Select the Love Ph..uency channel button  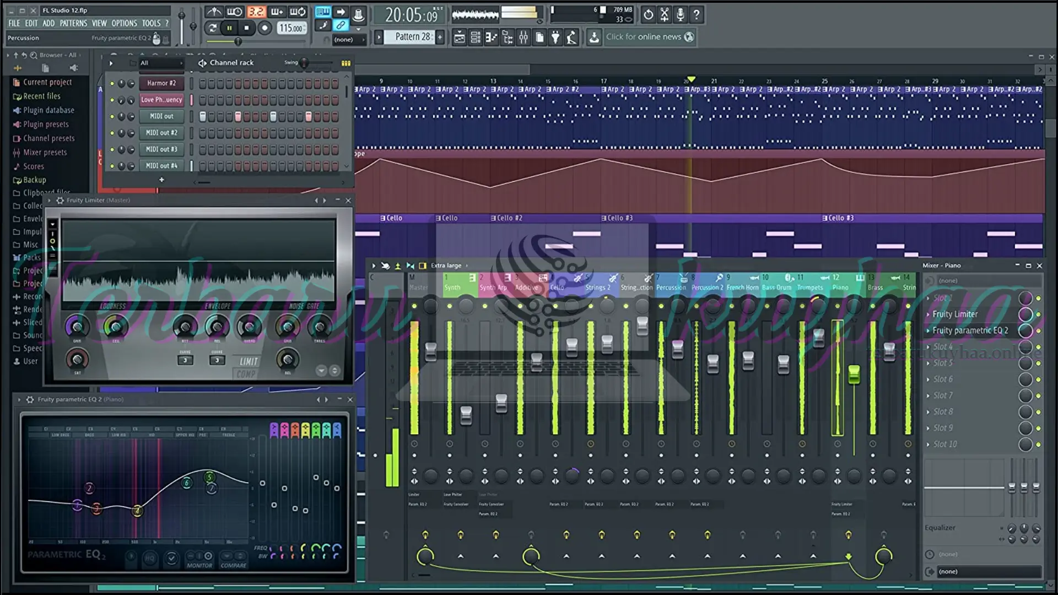pyautogui.click(x=161, y=100)
